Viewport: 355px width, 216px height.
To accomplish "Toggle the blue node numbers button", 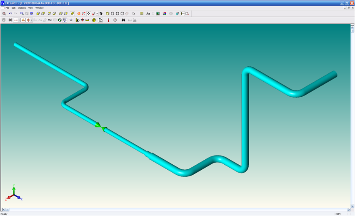I will (65, 20).
